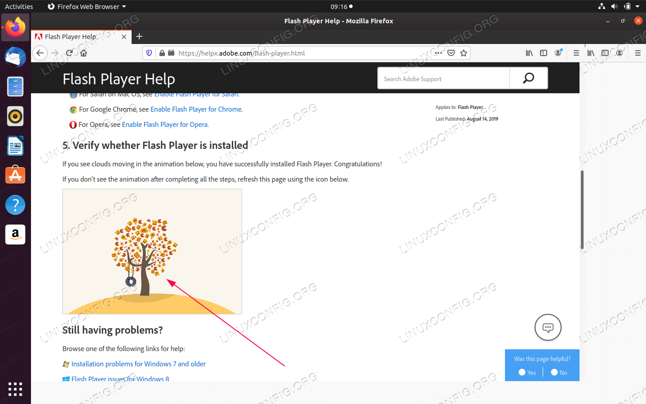The image size is (646, 404).
Task: Open Activities overview
Action: click(x=19, y=6)
